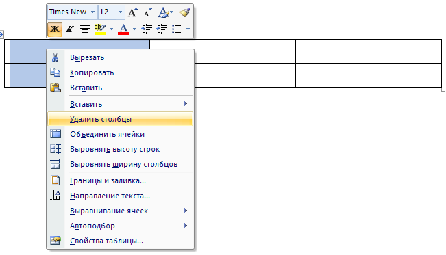
Task: Click the bottom-right table cell
Action: pyautogui.click(x=369, y=75)
